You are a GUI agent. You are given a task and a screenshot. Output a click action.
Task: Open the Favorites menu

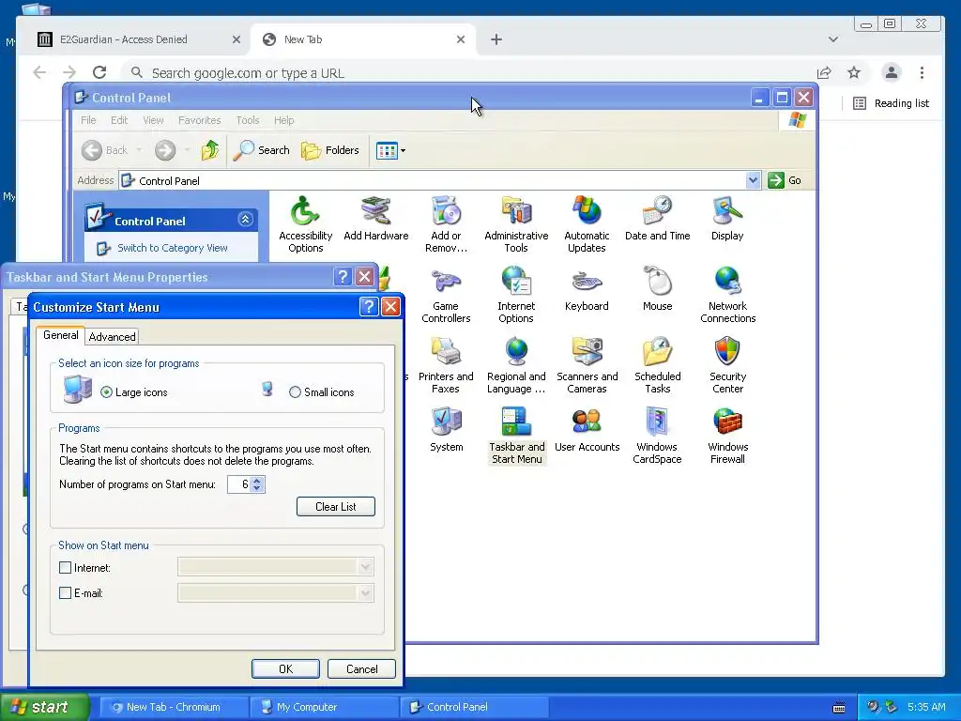click(x=199, y=120)
